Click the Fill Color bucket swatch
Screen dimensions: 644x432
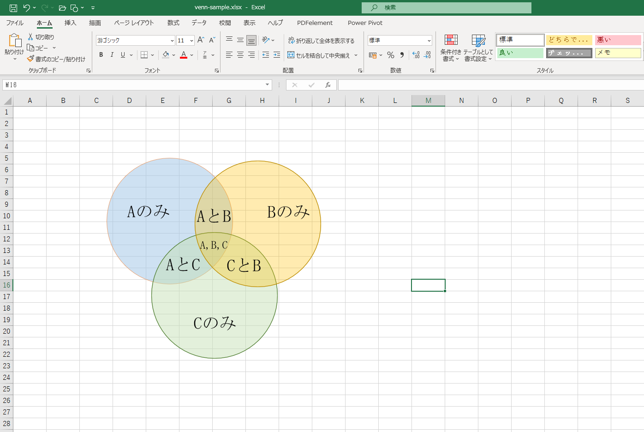click(x=166, y=55)
